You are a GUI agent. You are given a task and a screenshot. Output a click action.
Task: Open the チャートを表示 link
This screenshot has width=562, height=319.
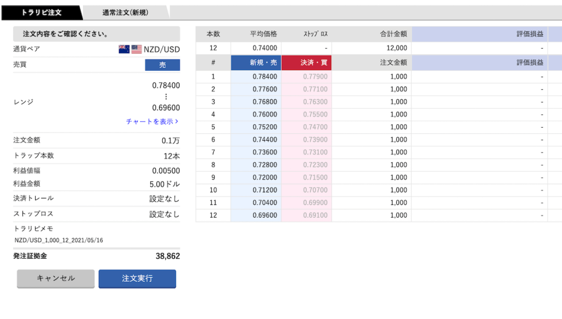(152, 122)
